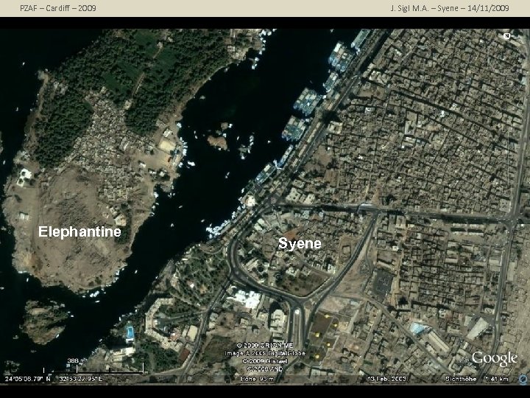Click the '© 2009 ORION-ME' copyright line
The width and height of the screenshot is (530, 398).
(x=265, y=346)
